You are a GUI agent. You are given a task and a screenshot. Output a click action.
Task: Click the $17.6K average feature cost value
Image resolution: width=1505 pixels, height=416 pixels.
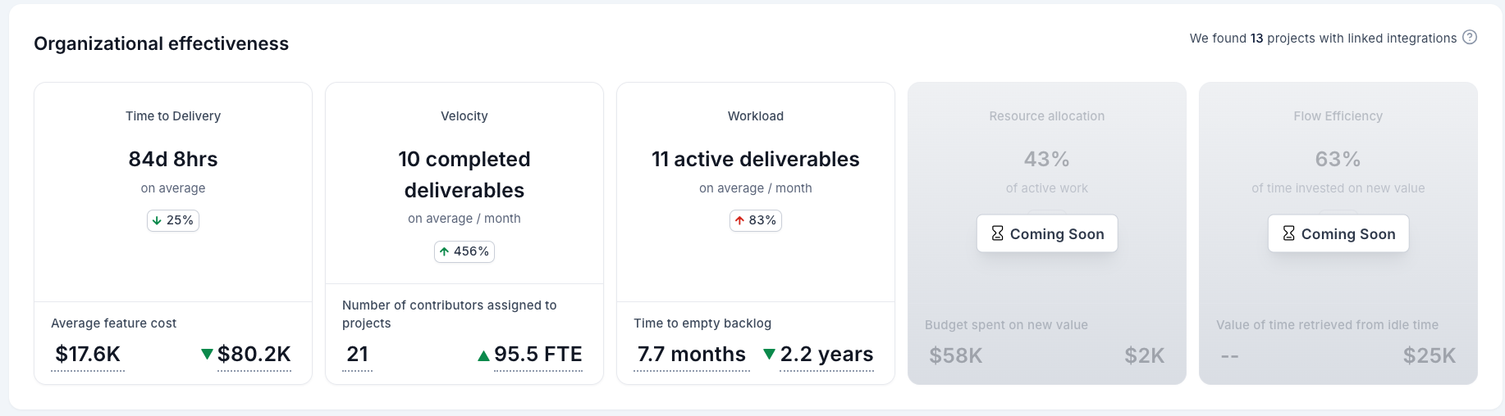(88, 355)
